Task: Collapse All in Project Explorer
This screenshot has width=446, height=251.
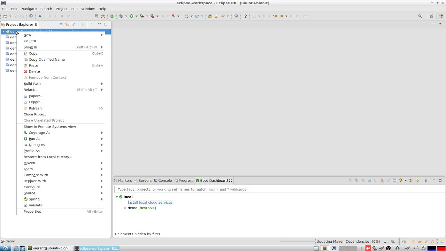Action: coord(61,24)
